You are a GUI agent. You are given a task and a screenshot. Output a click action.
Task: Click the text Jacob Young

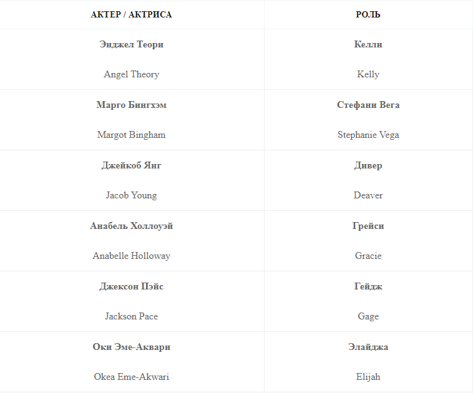(131, 195)
